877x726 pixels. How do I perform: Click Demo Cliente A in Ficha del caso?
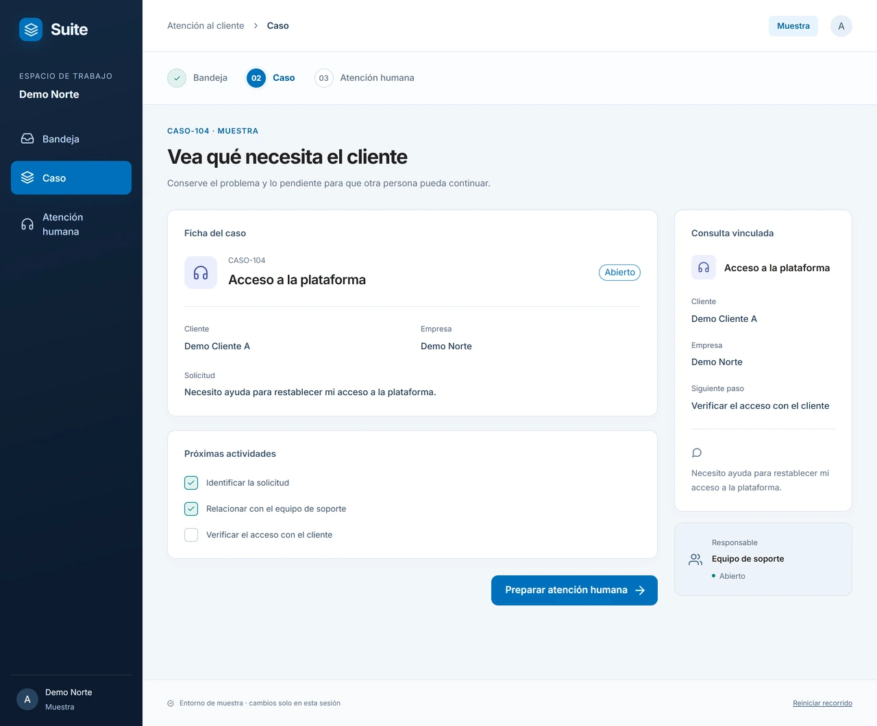(x=217, y=347)
